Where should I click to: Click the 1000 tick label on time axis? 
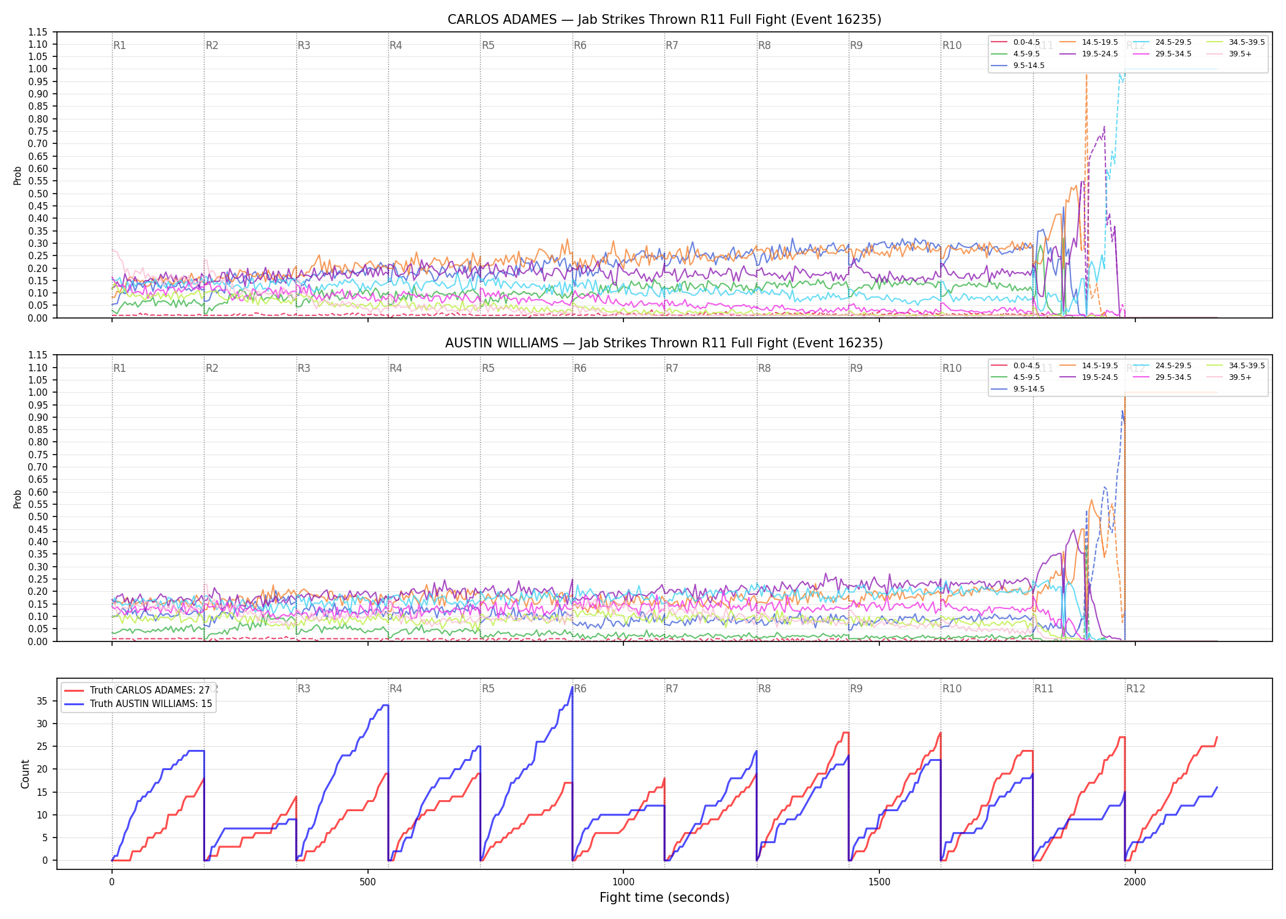pos(623,882)
